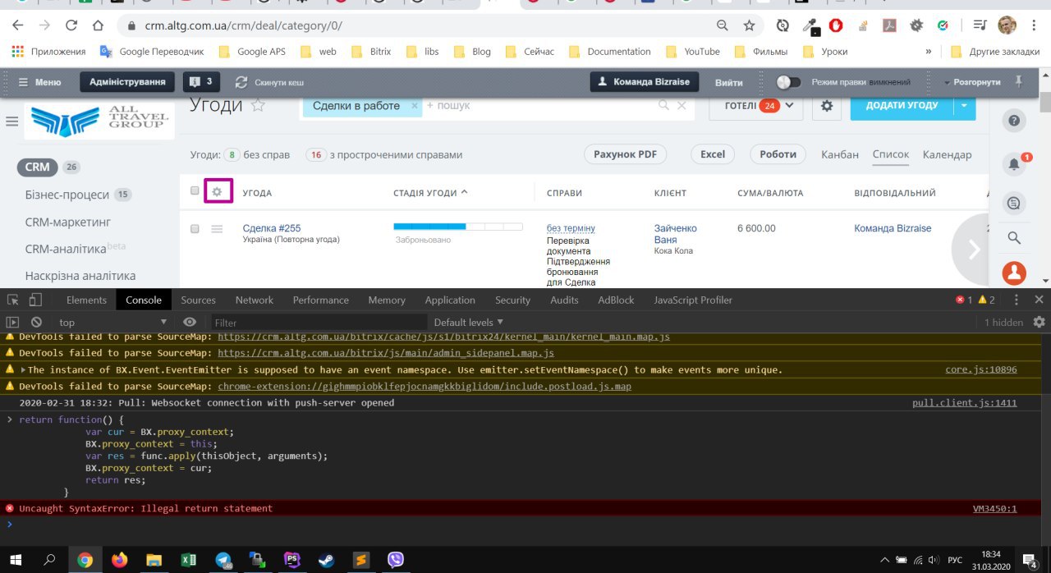This screenshot has height=573, width=1051.
Task: Bookmark this page with the star in address bar
Action: [x=749, y=25]
